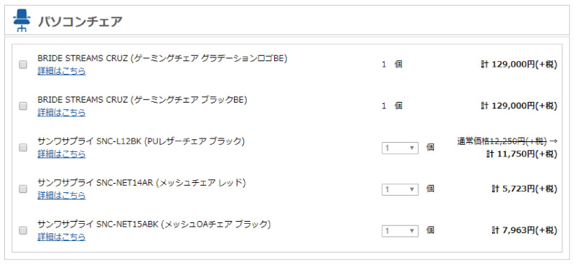Viewport: 574px width, 264px height.
Task: Select the SNC-L12BK PUレザーチェア checkbox
Action: click(x=23, y=148)
